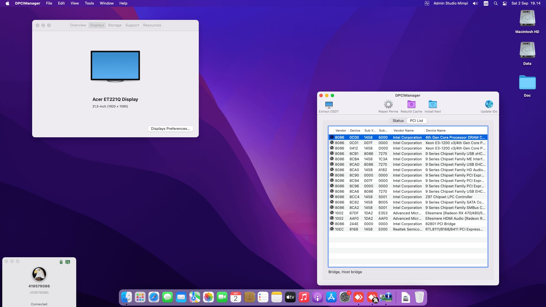The image size is (546, 307).
Task: Click the eagle profile avatar in AnyDesk panel
Action: tap(39, 274)
